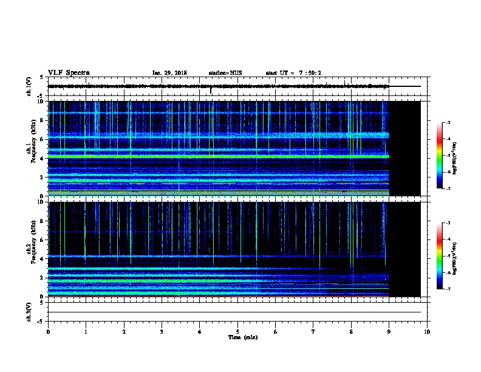Select the "start UT = 7:50:2" text
Screen dimensions: 481x372
click(x=293, y=73)
